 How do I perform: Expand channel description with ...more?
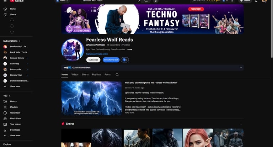[x=129, y=49]
